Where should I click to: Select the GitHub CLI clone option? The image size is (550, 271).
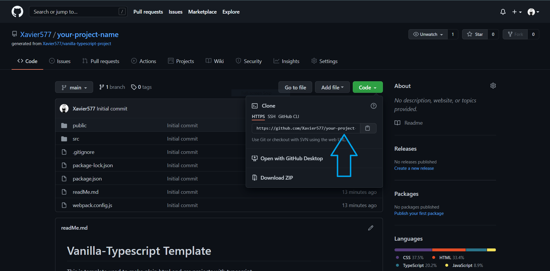(x=289, y=117)
